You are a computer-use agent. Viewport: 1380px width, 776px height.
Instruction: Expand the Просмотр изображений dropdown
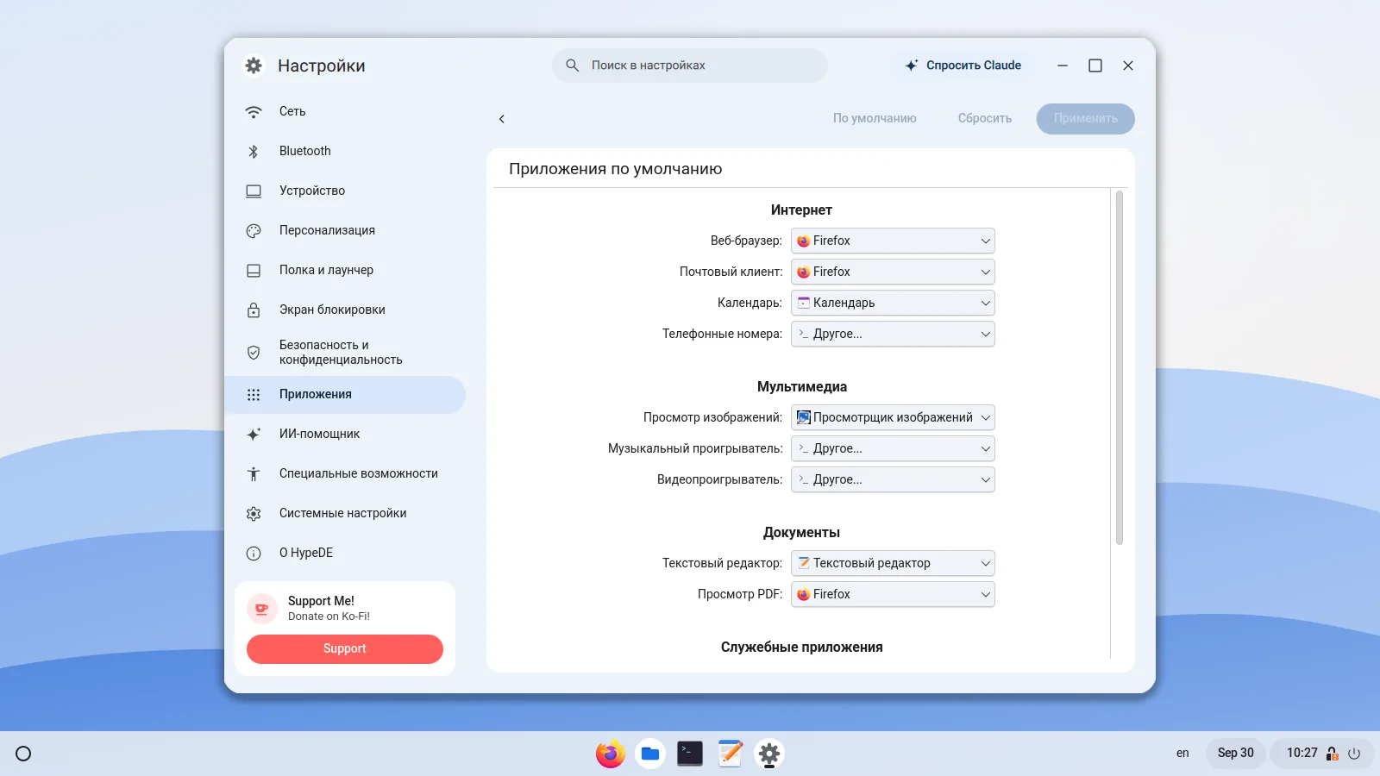893,417
